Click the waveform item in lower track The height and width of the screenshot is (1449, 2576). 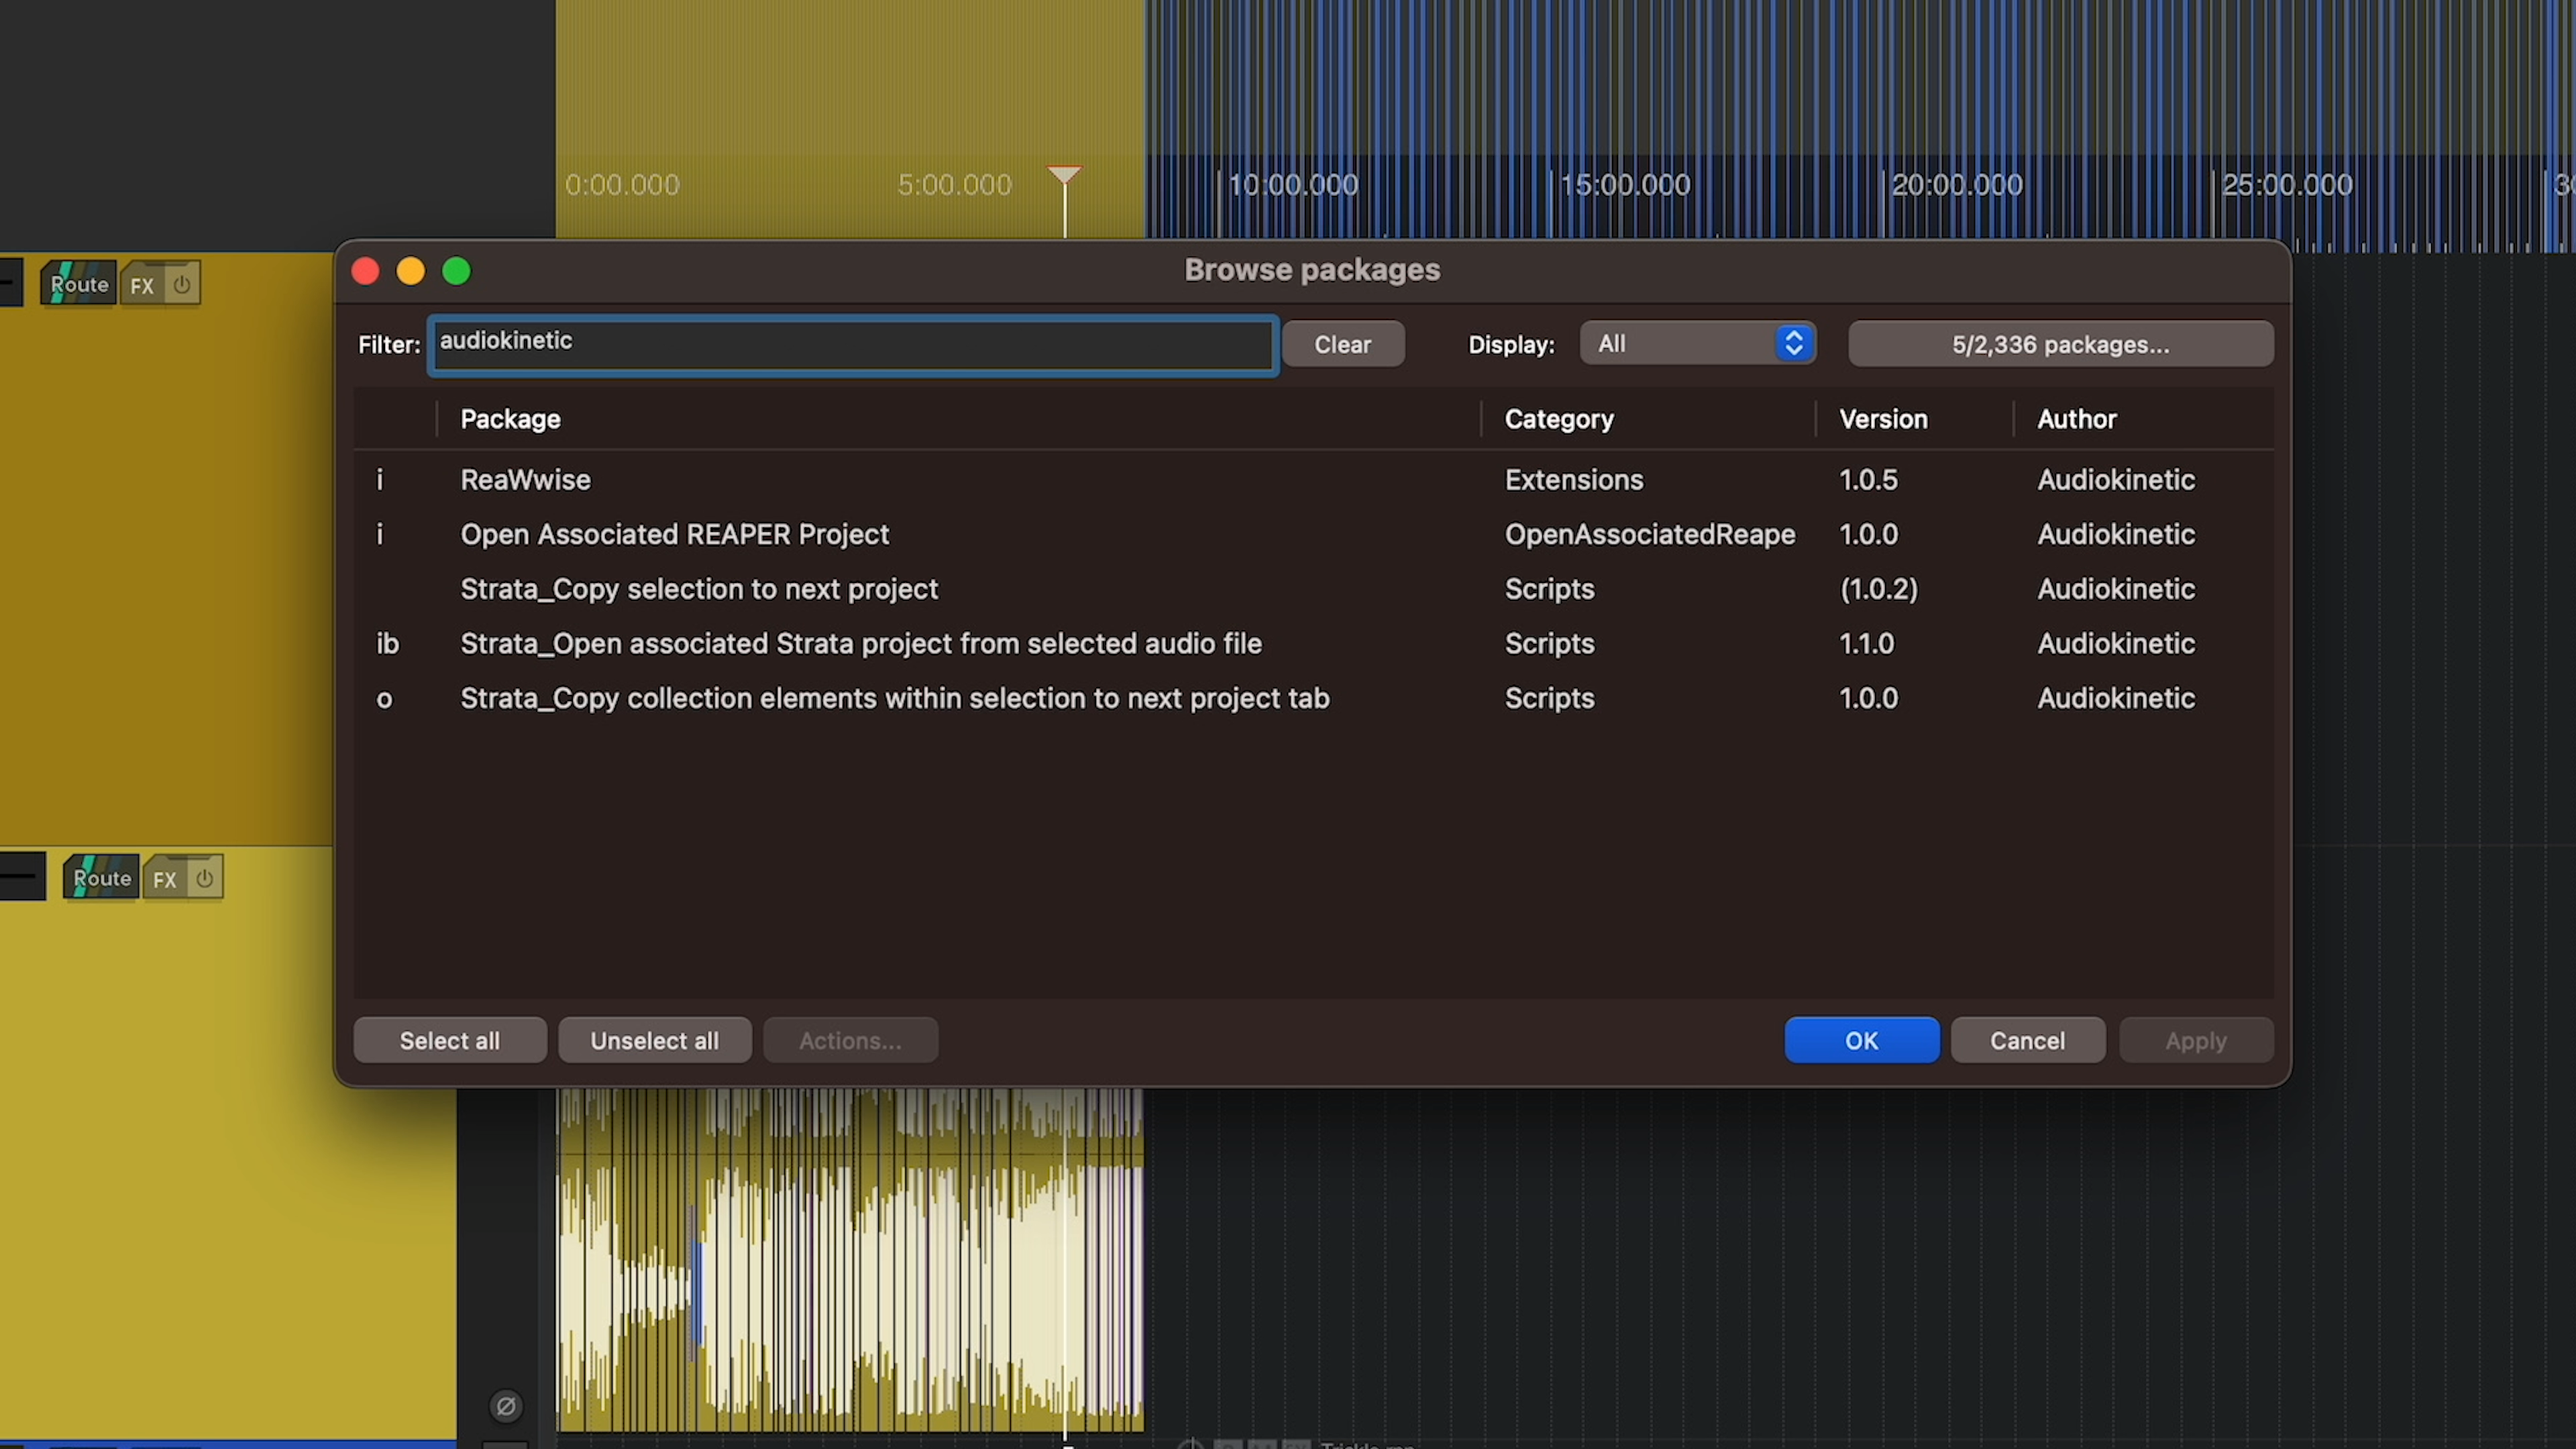(x=850, y=1260)
